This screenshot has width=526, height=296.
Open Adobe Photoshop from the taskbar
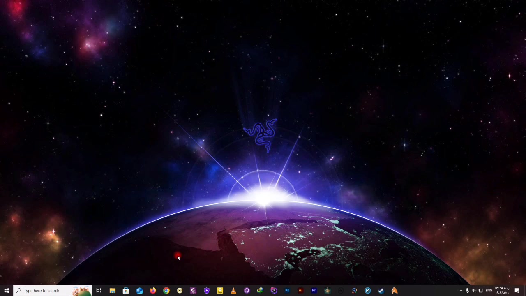coord(287,291)
